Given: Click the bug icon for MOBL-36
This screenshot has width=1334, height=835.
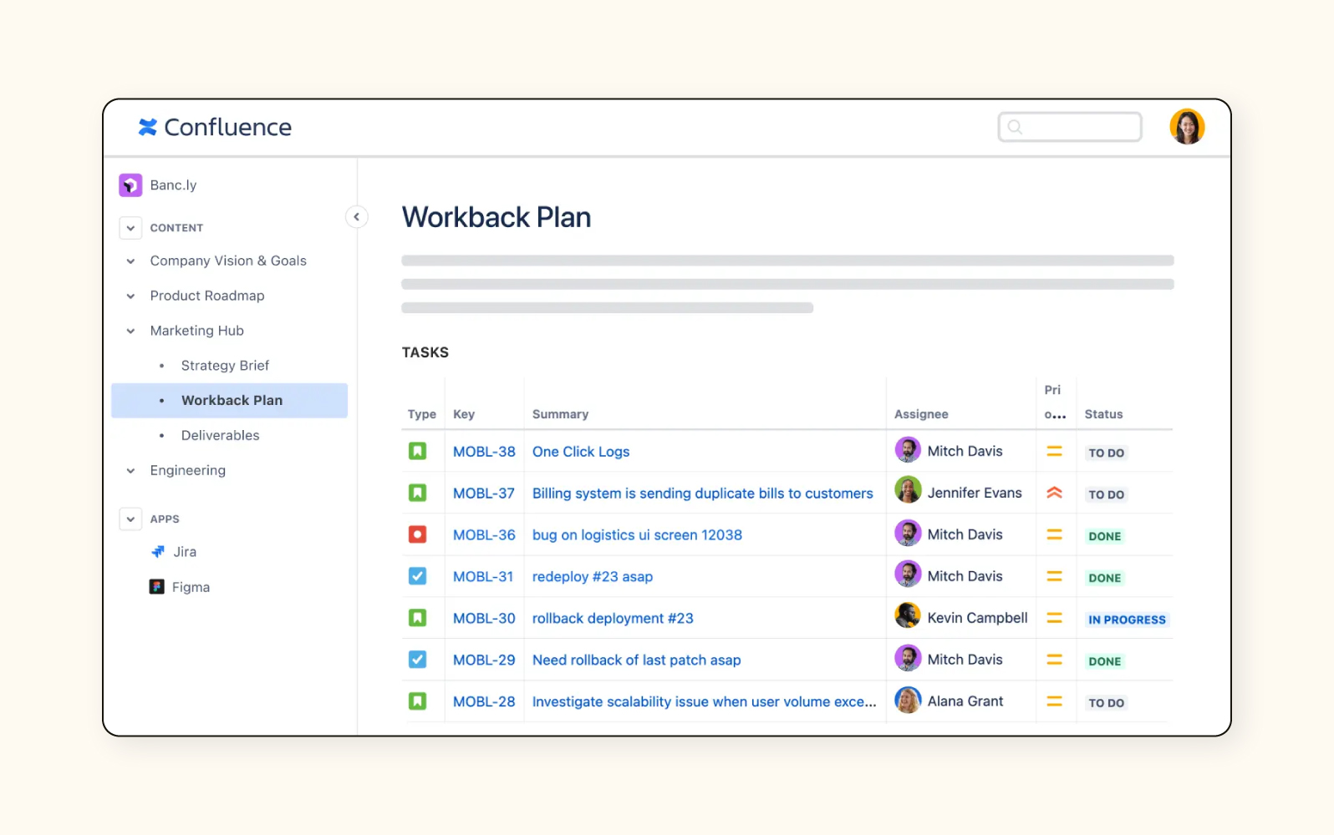Looking at the screenshot, I should click(418, 534).
